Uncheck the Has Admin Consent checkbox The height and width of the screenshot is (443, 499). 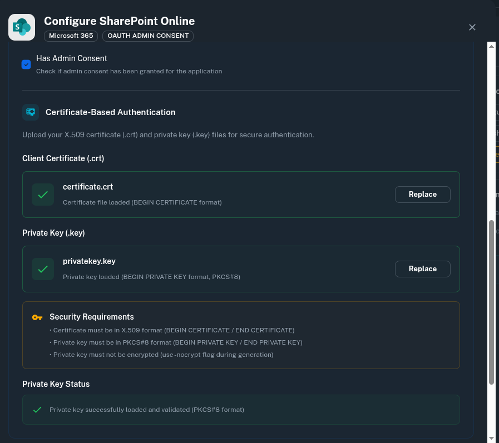click(x=26, y=64)
